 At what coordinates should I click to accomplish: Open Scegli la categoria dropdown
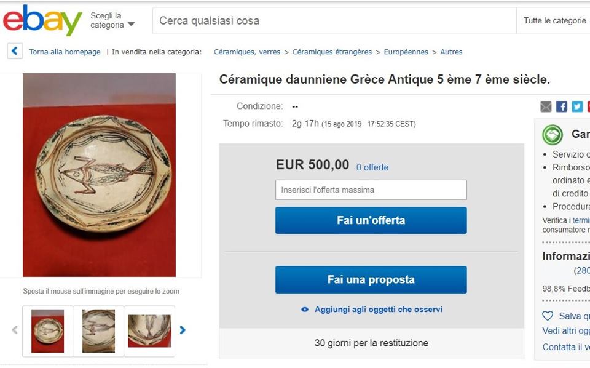click(x=112, y=20)
